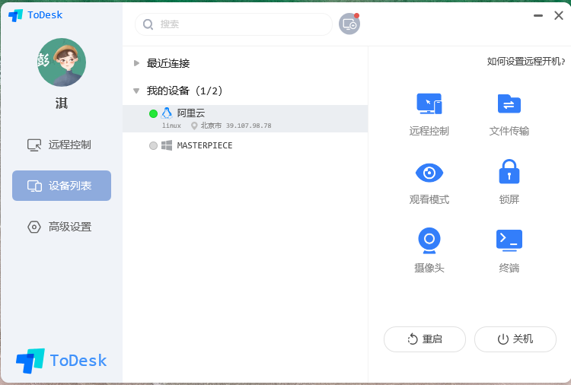The width and height of the screenshot is (571, 385).
Task: Click the location pin icon next to 北京市
Action: click(194, 126)
